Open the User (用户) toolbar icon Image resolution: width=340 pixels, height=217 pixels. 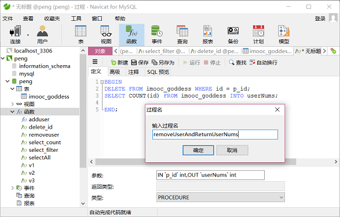point(42,35)
